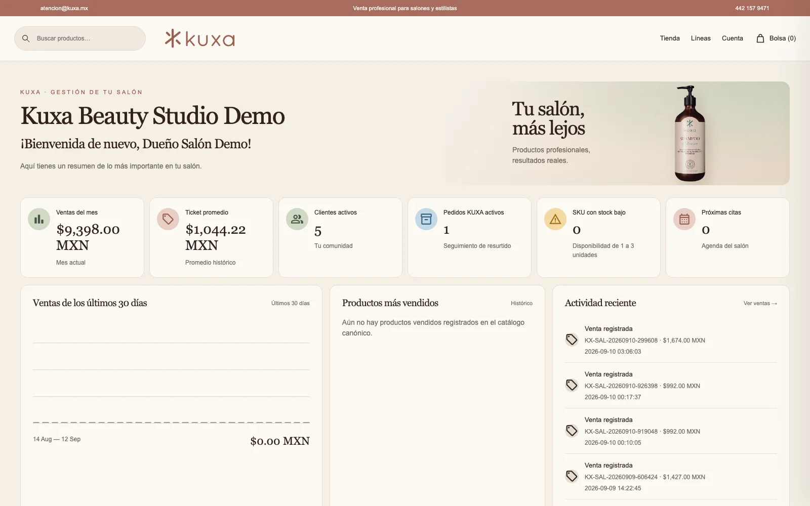Screen dimensions: 810x506
Task: Click the Promedio histórico caption
Action: point(211,263)
